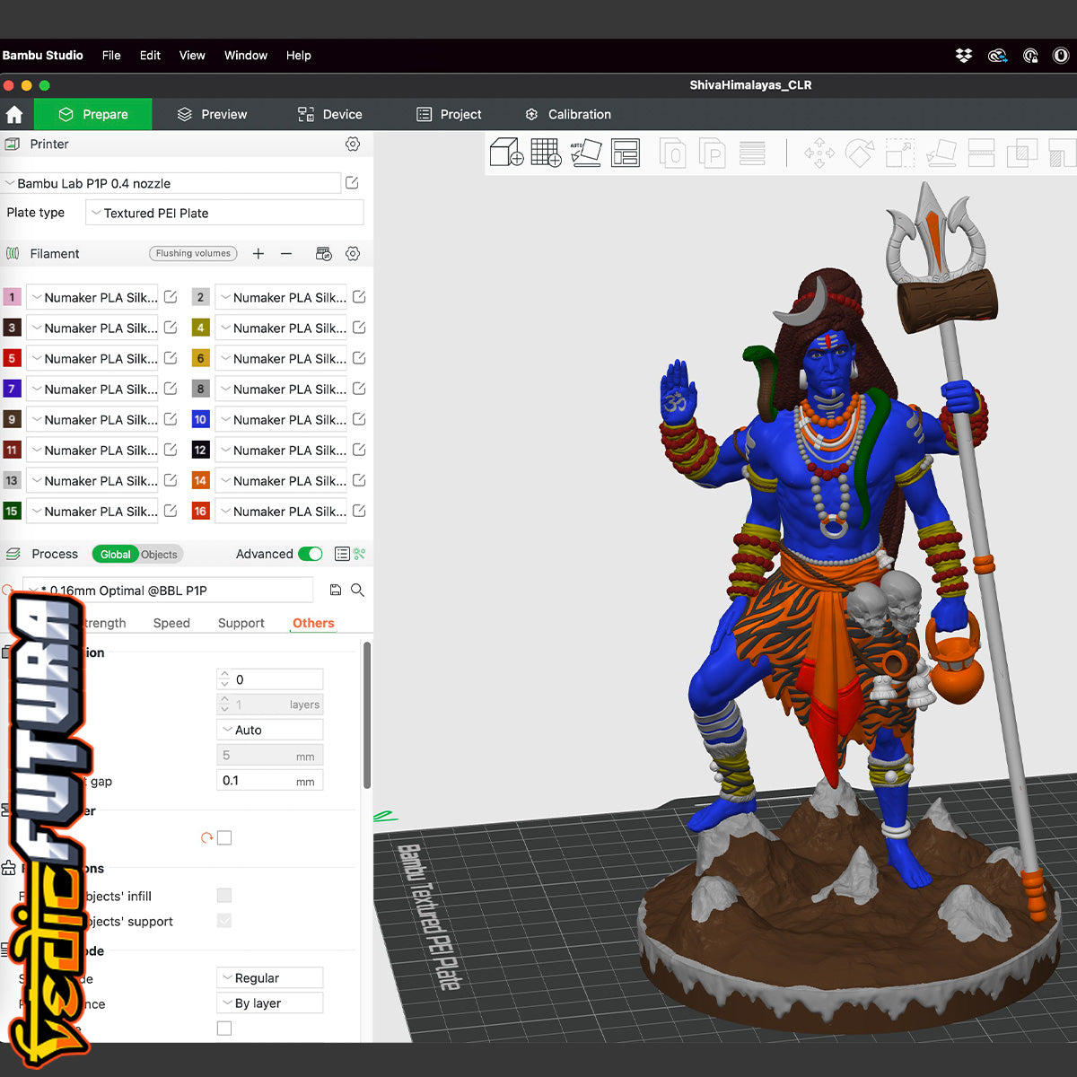
Task: Go to the home screen icon
Action: [x=14, y=115]
